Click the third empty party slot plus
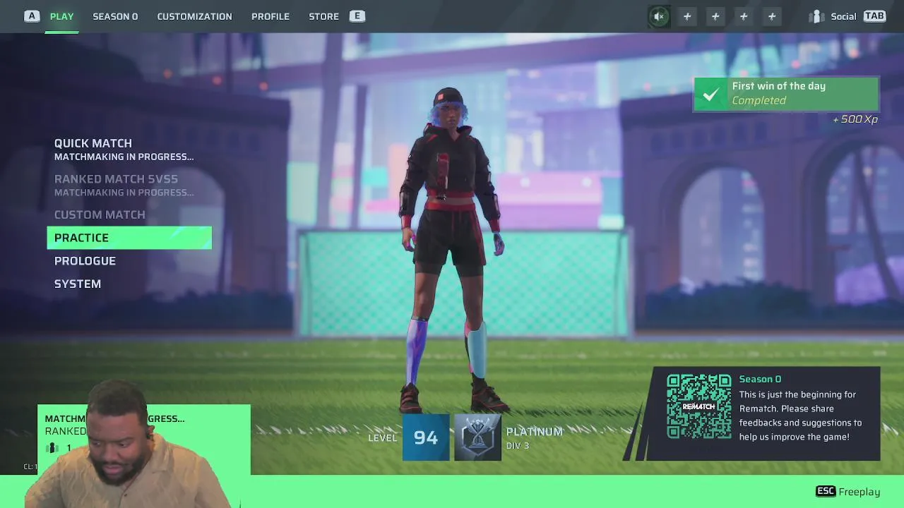The image size is (904, 508). click(x=744, y=16)
